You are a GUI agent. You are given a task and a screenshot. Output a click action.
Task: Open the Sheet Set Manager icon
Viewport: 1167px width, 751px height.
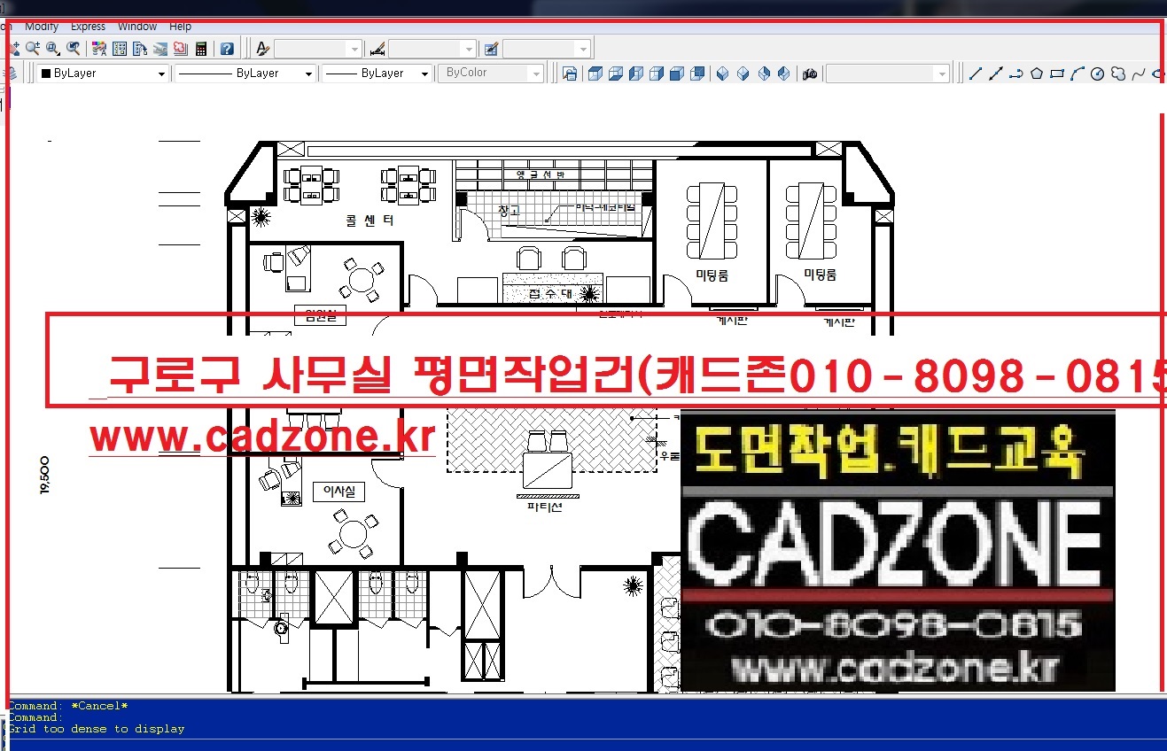(x=160, y=49)
